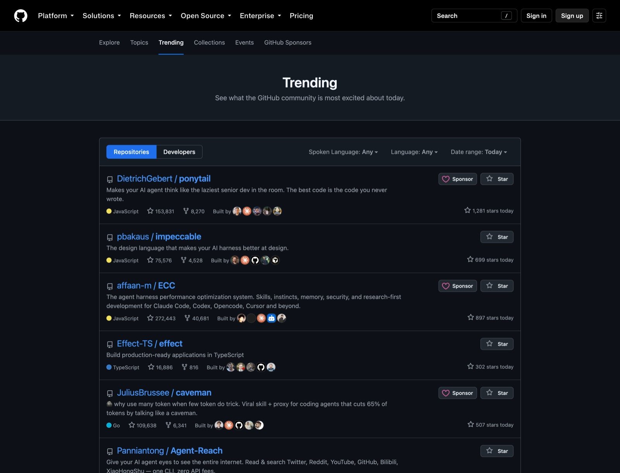Viewport: 620px width, 473px height.
Task: Expand the Platform menu
Action: [56, 16]
